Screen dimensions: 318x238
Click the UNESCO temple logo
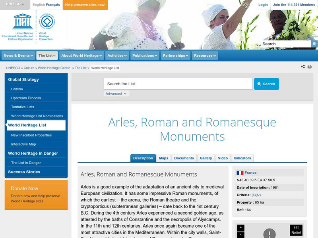point(23,21)
